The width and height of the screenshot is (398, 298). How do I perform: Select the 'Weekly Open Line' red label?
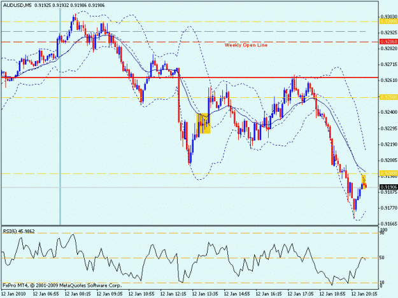pos(246,45)
